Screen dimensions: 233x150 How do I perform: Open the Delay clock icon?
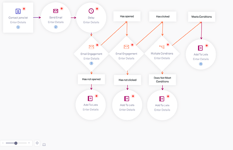91,11
